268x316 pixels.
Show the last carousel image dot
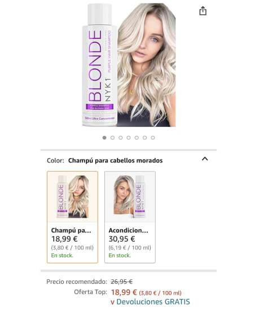pyautogui.click(x=153, y=138)
